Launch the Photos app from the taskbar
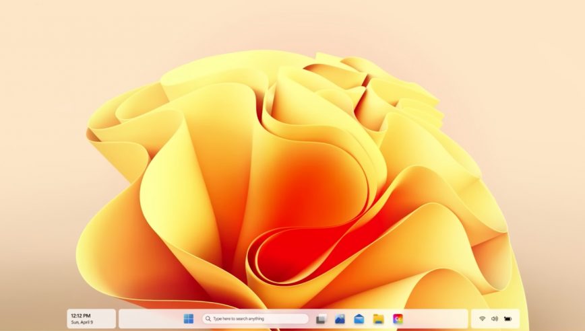Screen dimensions: 585x331 tap(340, 319)
